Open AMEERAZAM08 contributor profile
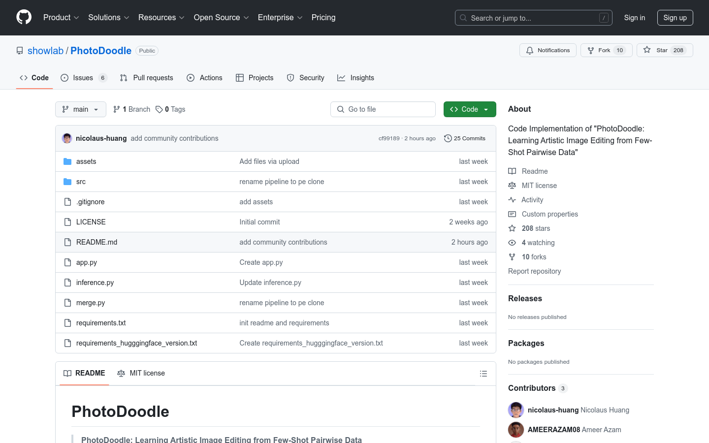Image resolution: width=709 pixels, height=443 pixels. pos(554,430)
